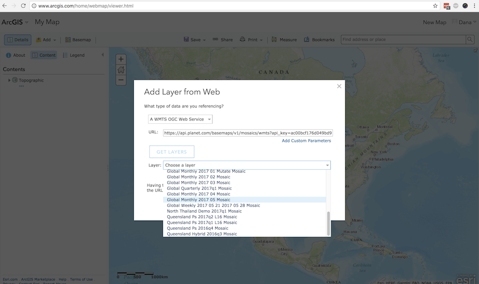This screenshot has height=284, width=479.
Task: Reload the page with refresh icon
Action: (23, 5)
